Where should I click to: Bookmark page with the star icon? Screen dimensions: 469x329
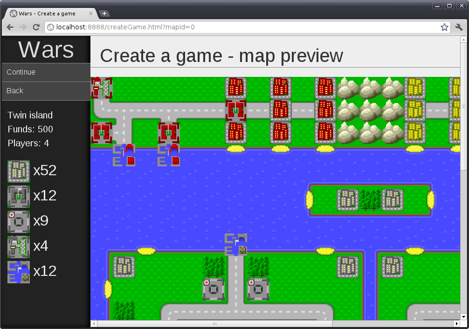pos(444,27)
